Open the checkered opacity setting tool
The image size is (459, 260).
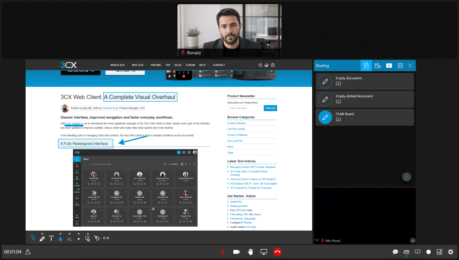coord(70,239)
